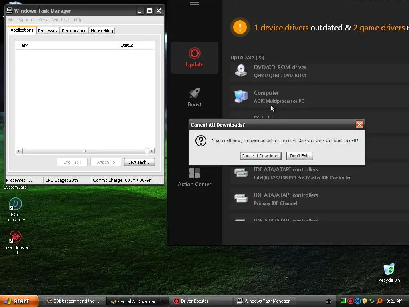Switch to the Processes tab

tap(48, 31)
